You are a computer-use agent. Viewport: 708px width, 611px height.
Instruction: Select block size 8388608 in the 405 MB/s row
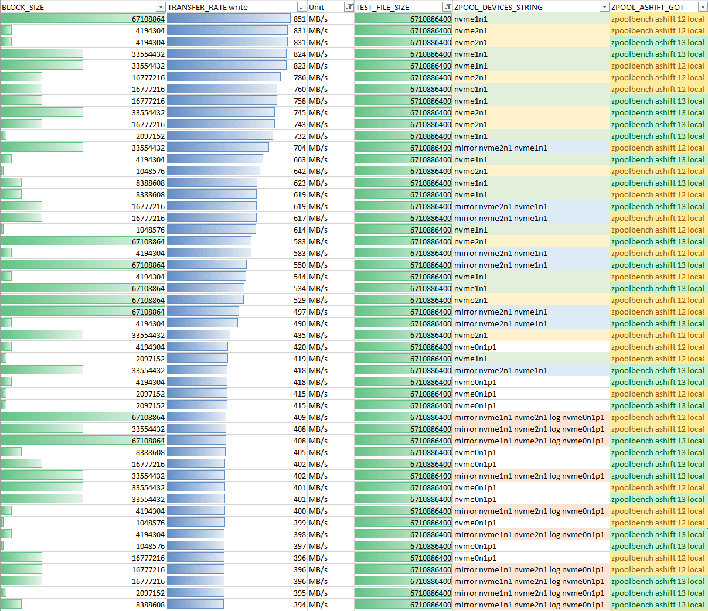83,452
